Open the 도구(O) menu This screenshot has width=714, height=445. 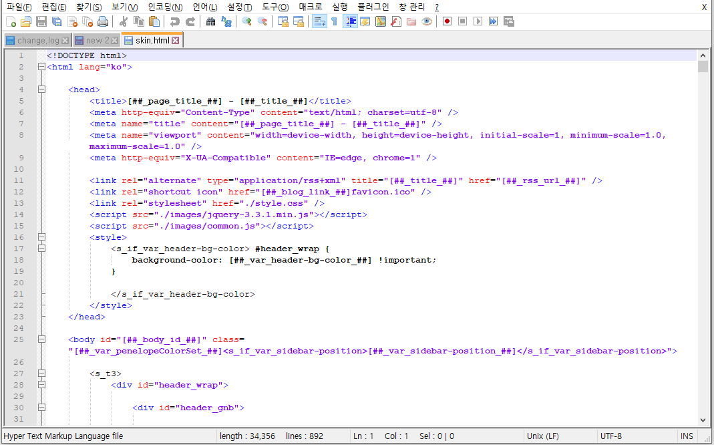pyautogui.click(x=275, y=7)
